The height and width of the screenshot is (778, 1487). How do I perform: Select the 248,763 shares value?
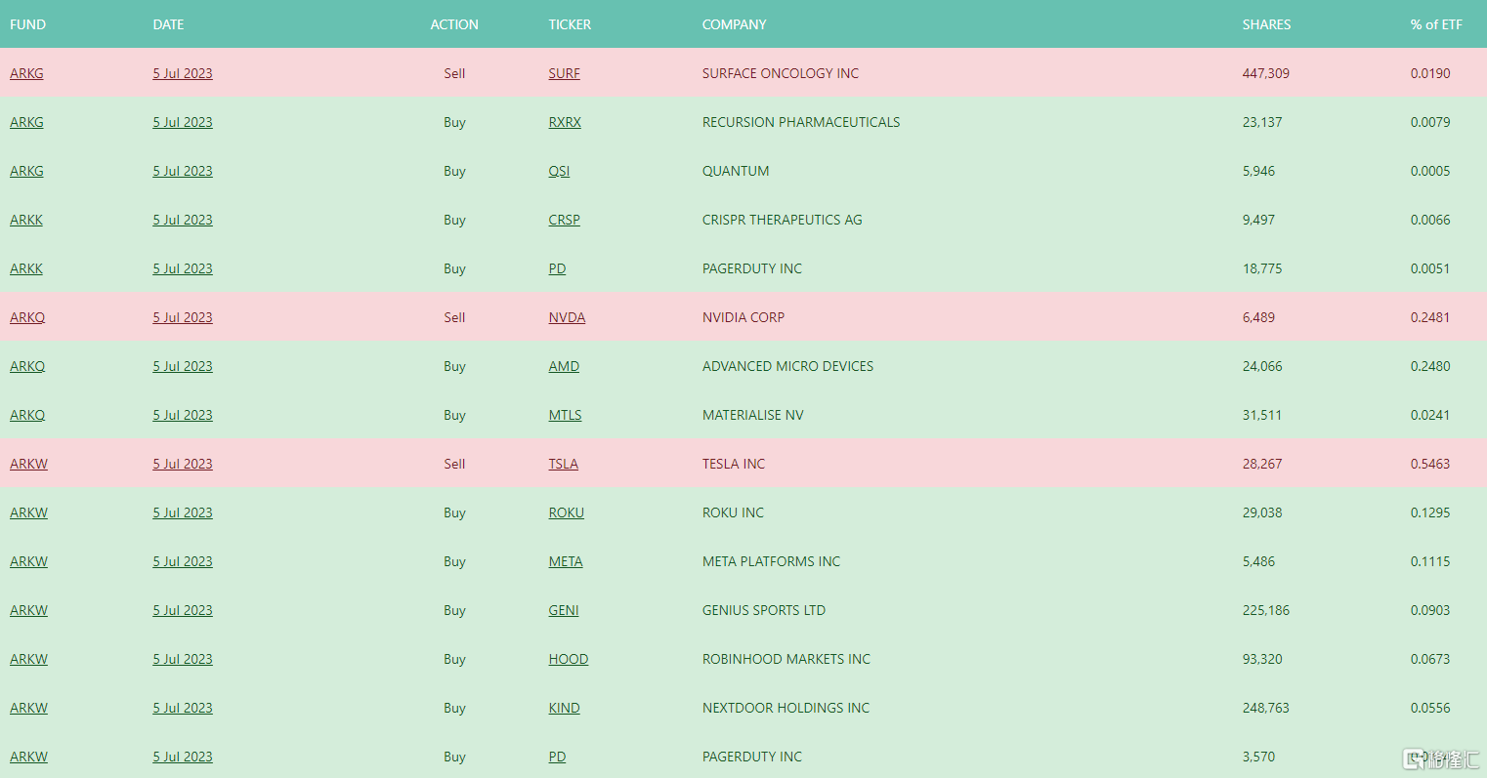pyautogui.click(x=1266, y=708)
